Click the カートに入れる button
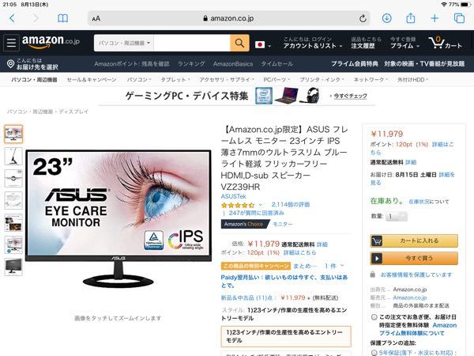 click(414, 241)
